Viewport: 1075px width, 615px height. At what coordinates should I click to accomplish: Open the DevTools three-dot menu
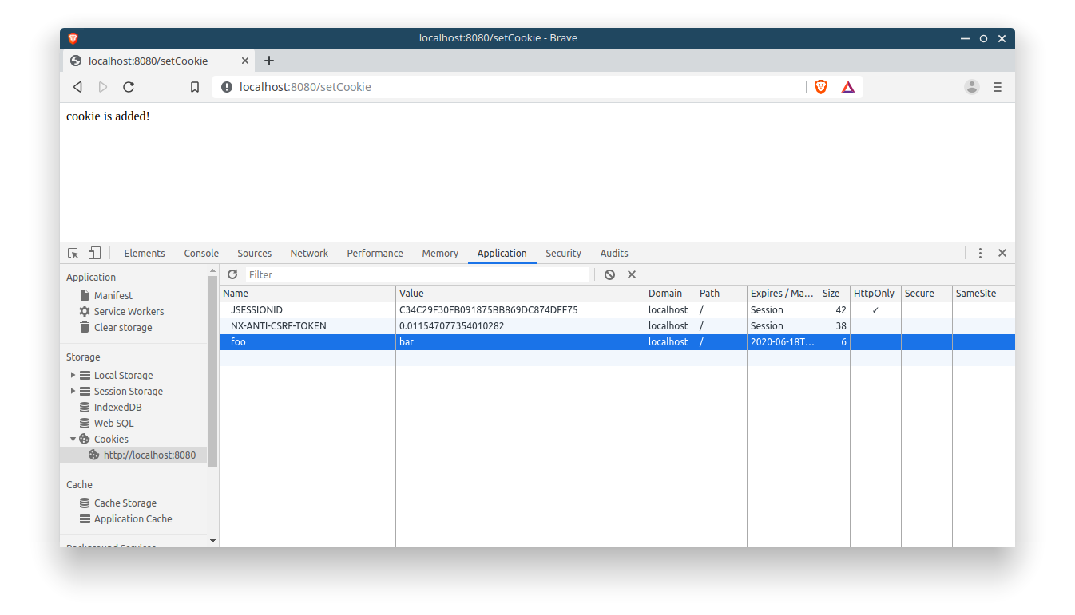pyautogui.click(x=980, y=253)
